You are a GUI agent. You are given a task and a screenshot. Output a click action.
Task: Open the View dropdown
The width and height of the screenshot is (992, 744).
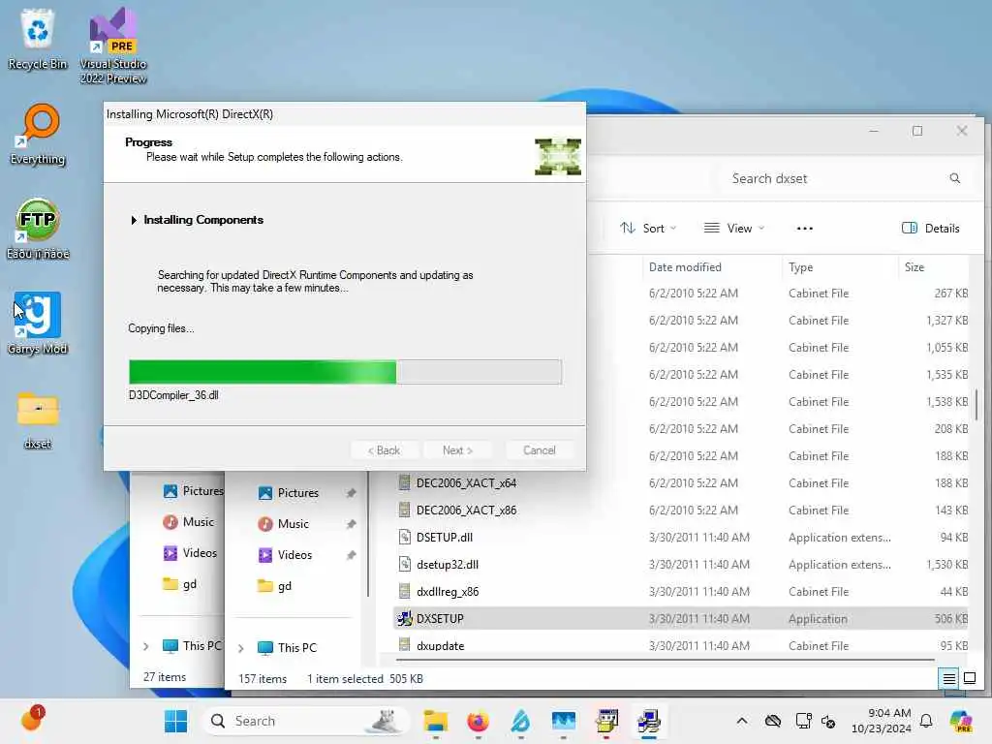click(734, 229)
